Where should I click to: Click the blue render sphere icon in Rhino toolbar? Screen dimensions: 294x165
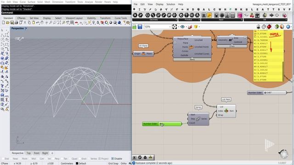click(x=119, y=22)
